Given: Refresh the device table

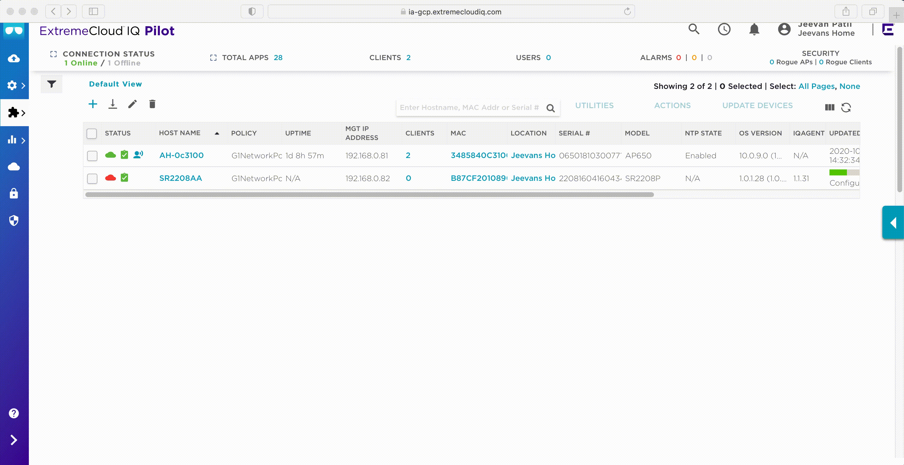Looking at the screenshot, I should click(x=846, y=107).
